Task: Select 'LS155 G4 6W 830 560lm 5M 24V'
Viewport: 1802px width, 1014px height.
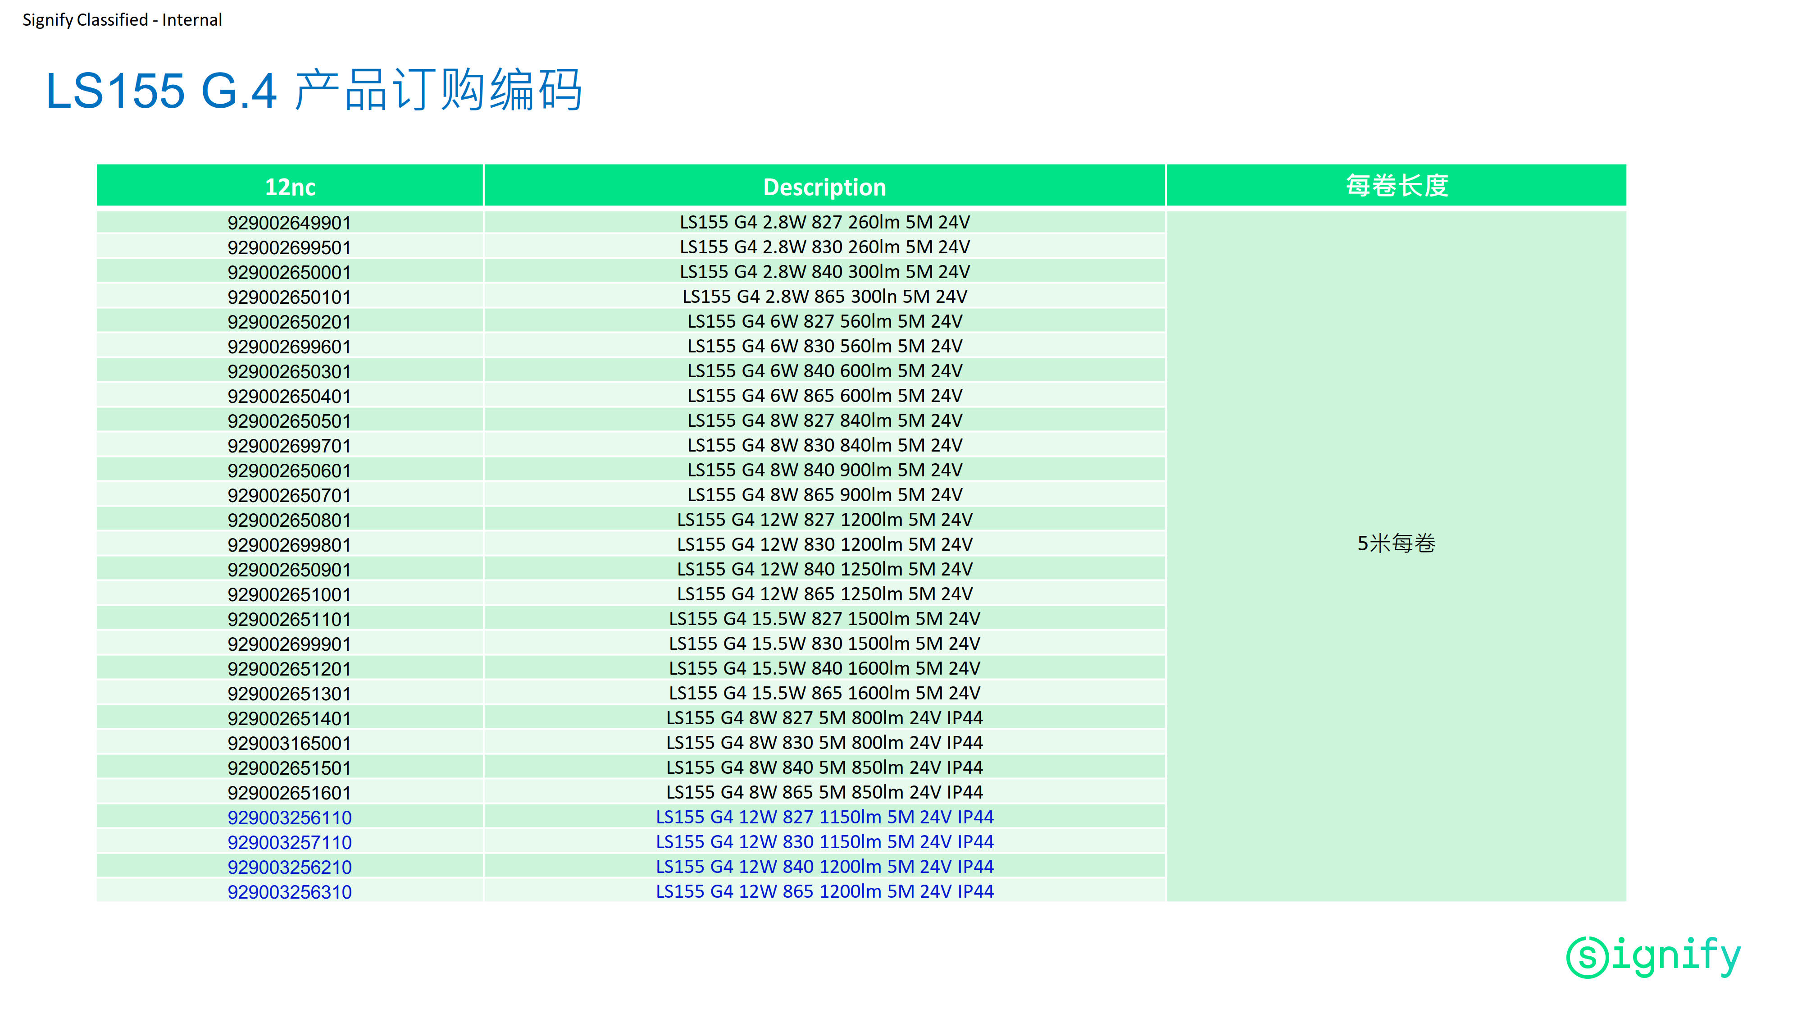Action: pos(825,347)
